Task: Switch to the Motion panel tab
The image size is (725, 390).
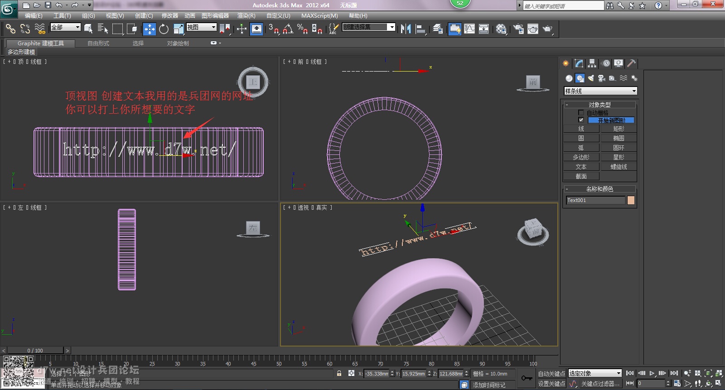Action: tap(606, 63)
